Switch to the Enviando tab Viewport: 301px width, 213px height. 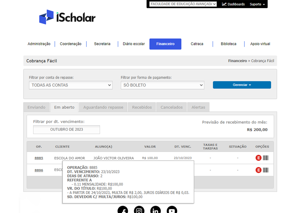point(36,107)
